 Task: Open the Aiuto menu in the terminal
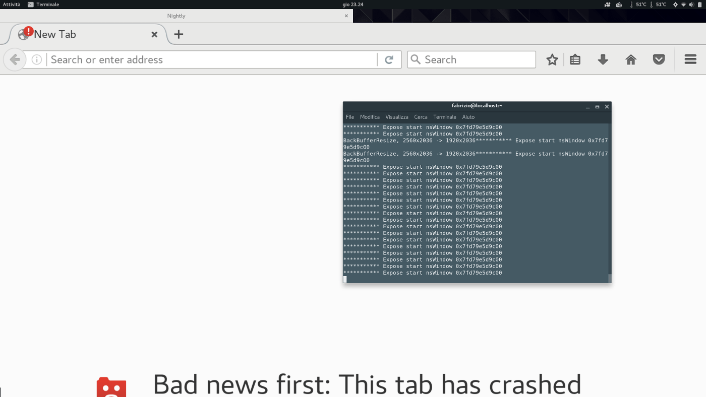coord(468,116)
